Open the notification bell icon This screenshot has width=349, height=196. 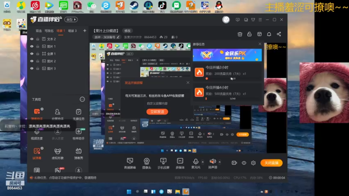(269, 34)
